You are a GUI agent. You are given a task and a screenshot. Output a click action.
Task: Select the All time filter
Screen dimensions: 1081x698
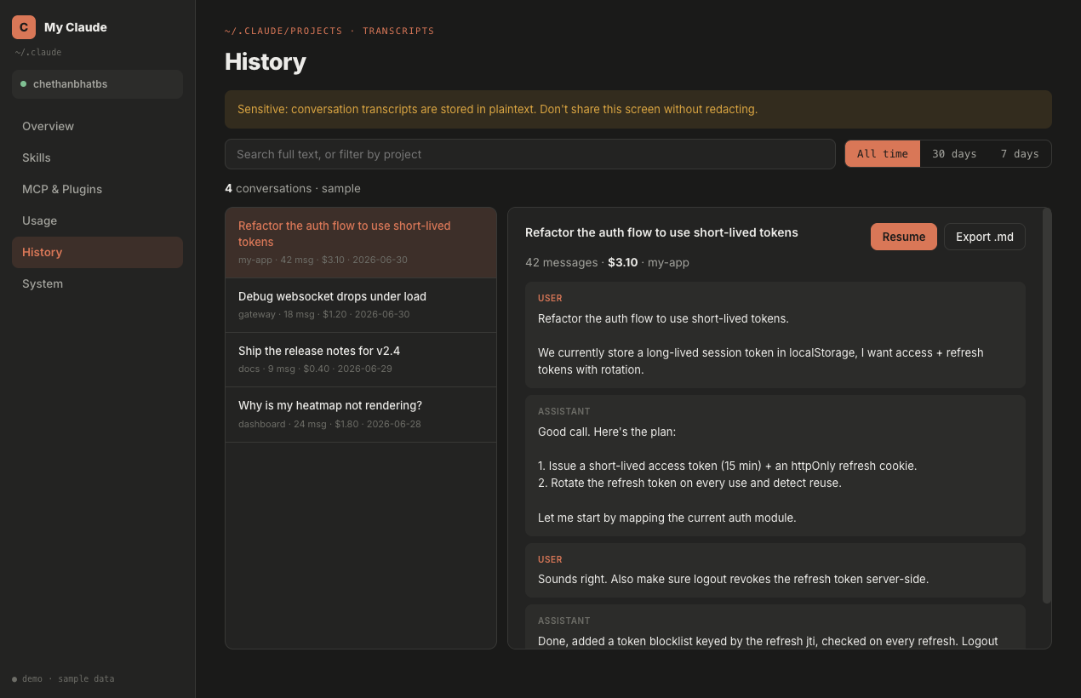click(x=883, y=154)
